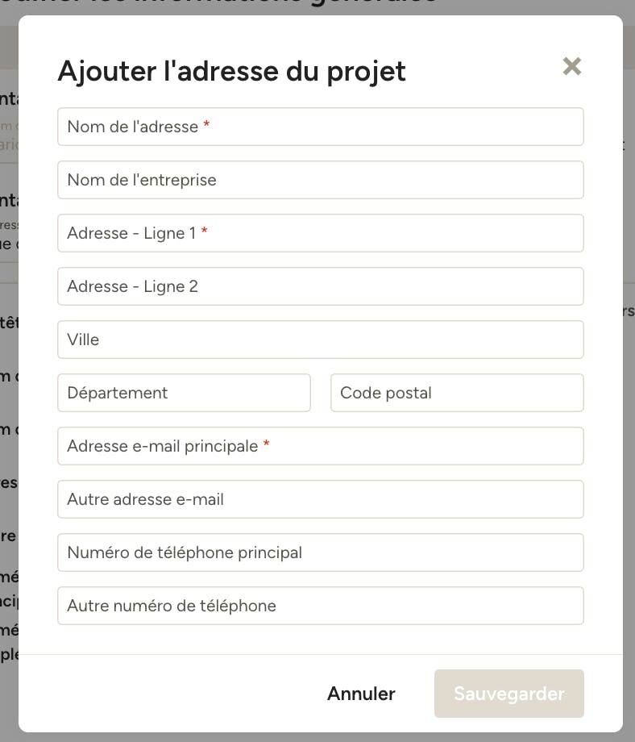The width and height of the screenshot is (635, 742).
Task: Focus the Numéro de téléphone principal field
Action: tap(321, 552)
